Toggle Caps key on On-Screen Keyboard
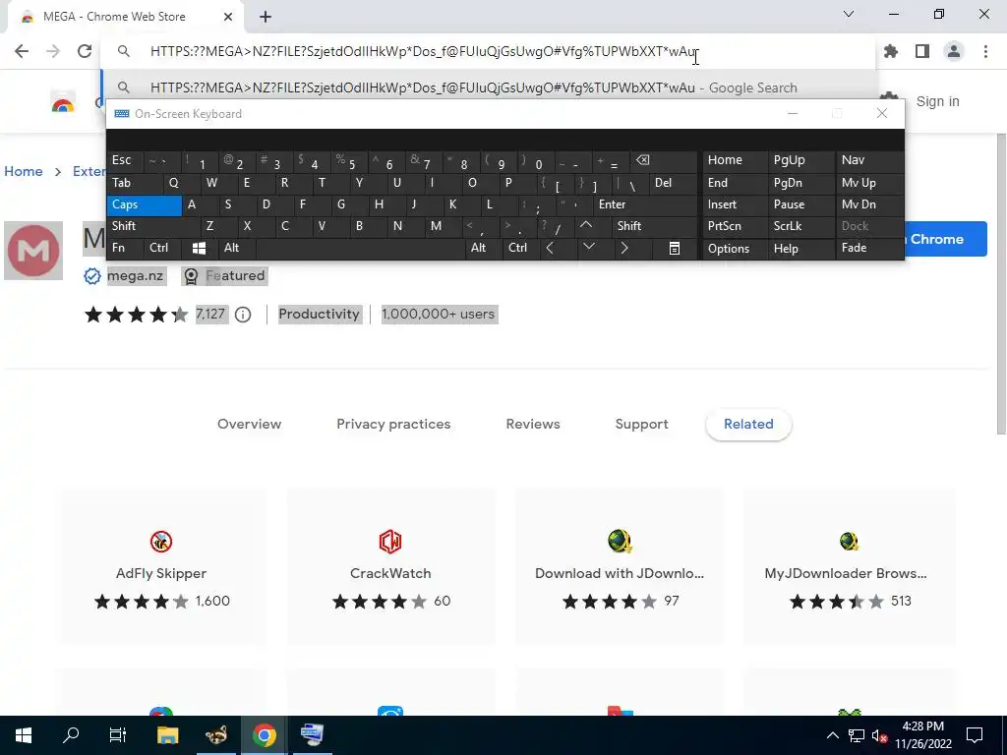This screenshot has height=755, width=1007. (145, 204)
